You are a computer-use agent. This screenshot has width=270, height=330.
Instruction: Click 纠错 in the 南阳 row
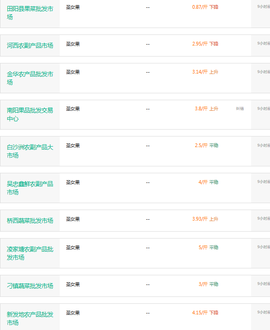click(240, 108)
